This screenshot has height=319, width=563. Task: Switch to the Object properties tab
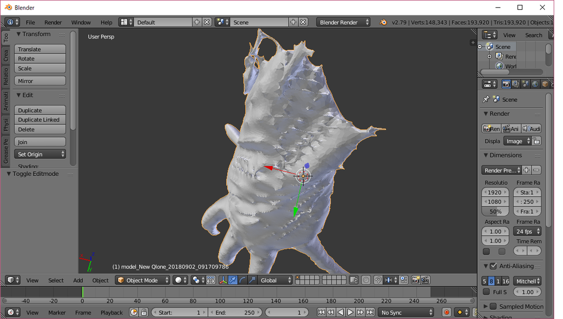(545, 84)
